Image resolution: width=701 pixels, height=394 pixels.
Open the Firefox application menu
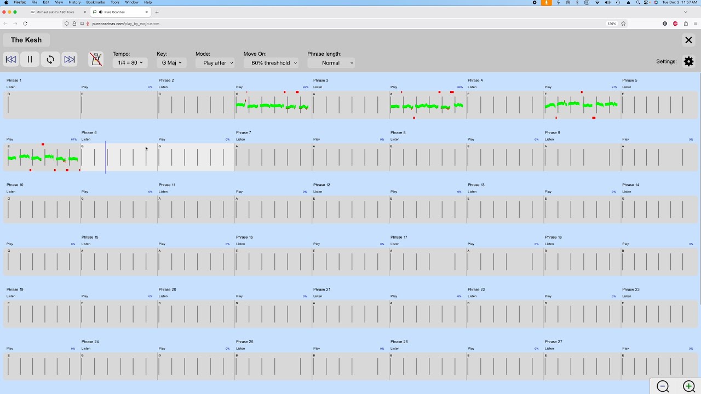[20, 2]
